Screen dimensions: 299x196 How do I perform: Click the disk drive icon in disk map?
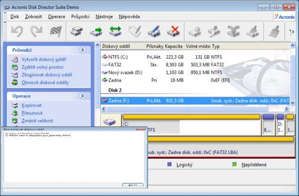point(110,122)
